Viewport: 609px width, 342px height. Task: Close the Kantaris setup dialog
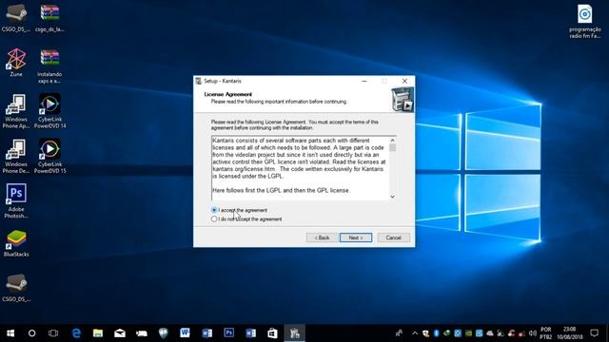pyautogui.click(x=404, y=81)
